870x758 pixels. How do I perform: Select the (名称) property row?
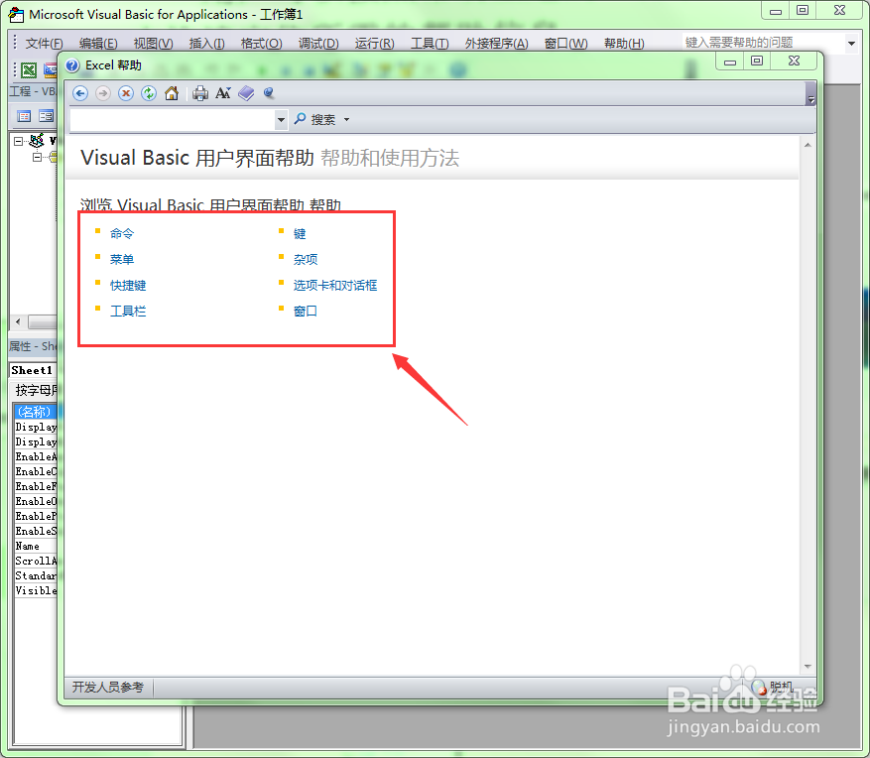36,412
